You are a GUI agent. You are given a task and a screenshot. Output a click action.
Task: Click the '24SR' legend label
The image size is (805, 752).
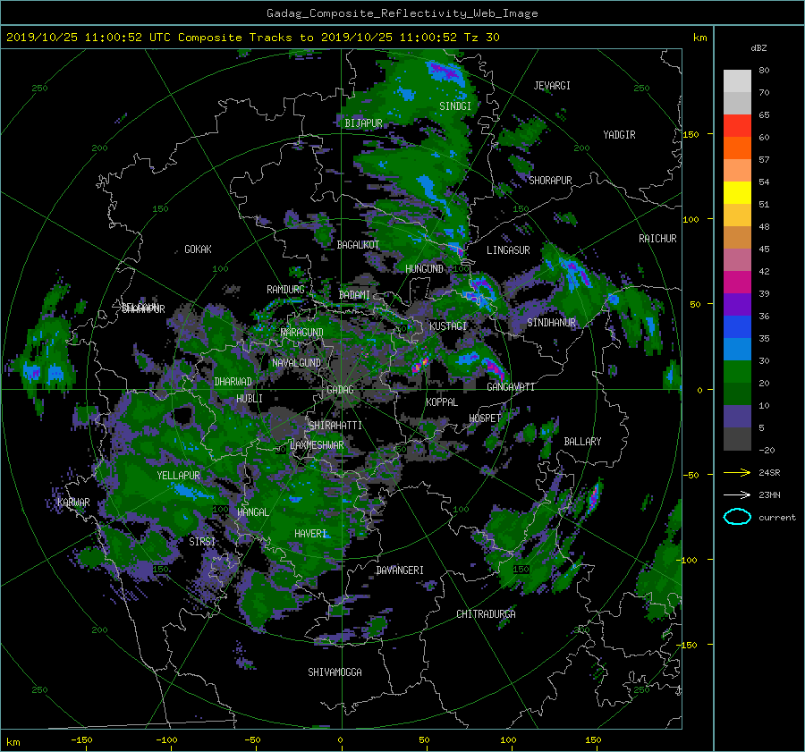coord(769,472)
